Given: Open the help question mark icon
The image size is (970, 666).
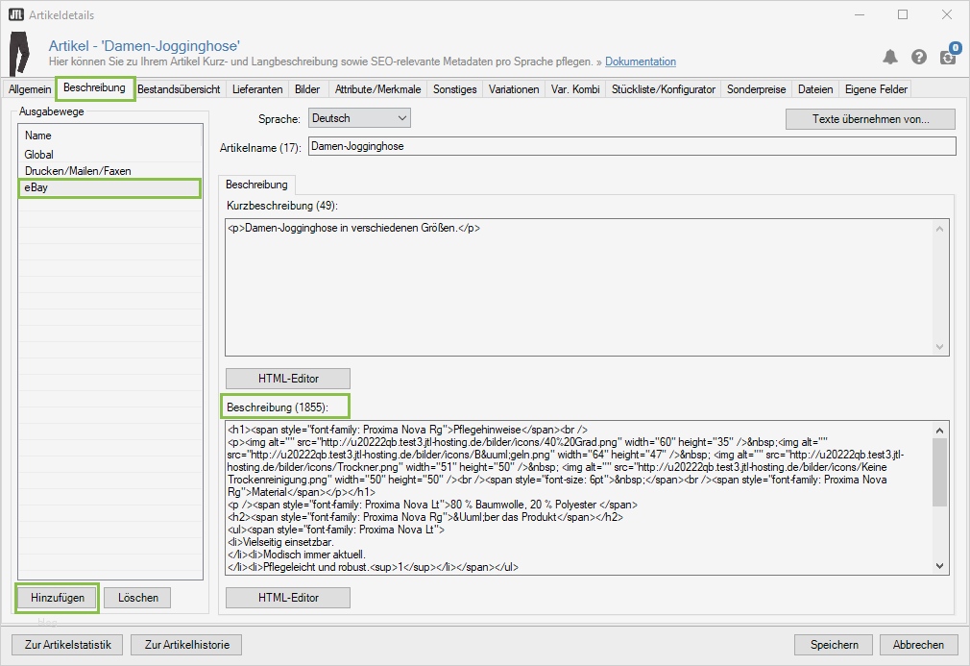Looking at the screenshot, I should coord(918,57).
